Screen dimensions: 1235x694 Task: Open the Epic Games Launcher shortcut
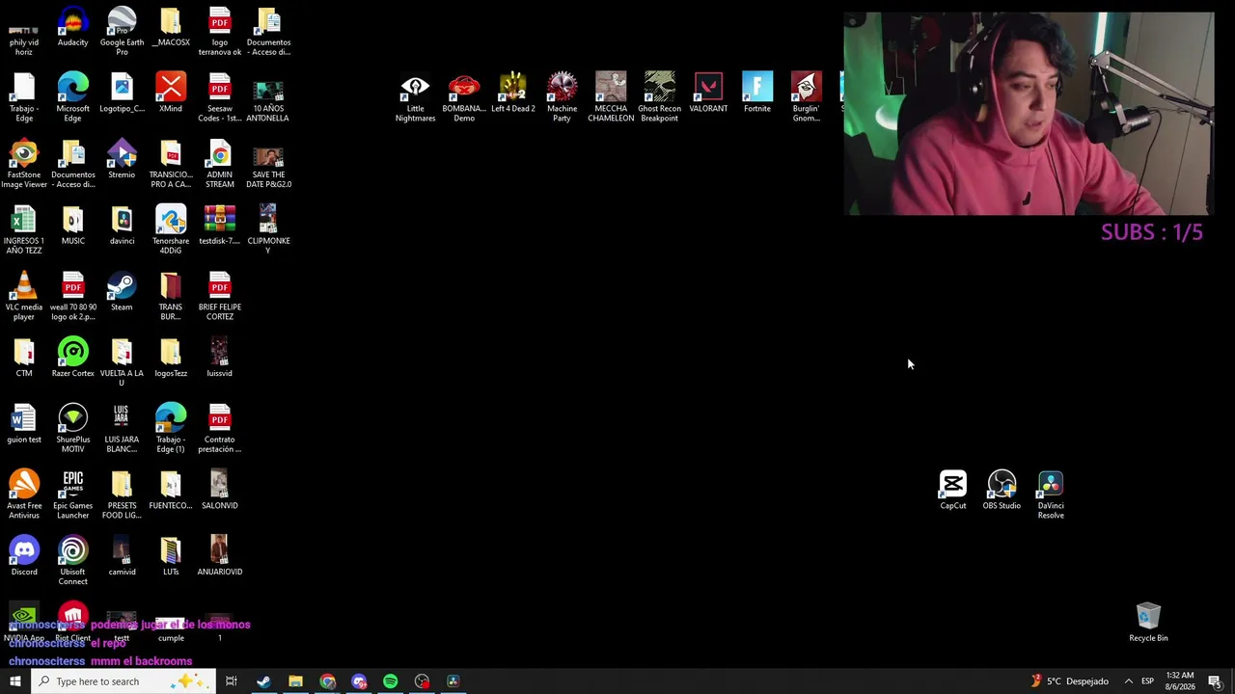click(x=72, y=495)
